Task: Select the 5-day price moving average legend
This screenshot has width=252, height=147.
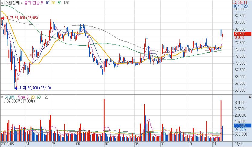Action: (42, 3)
